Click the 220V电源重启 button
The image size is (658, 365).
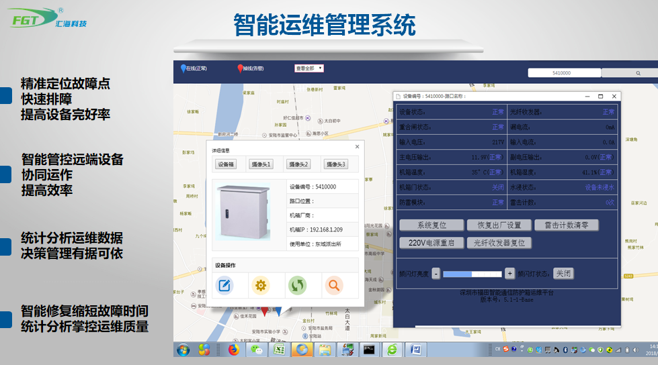431,243
